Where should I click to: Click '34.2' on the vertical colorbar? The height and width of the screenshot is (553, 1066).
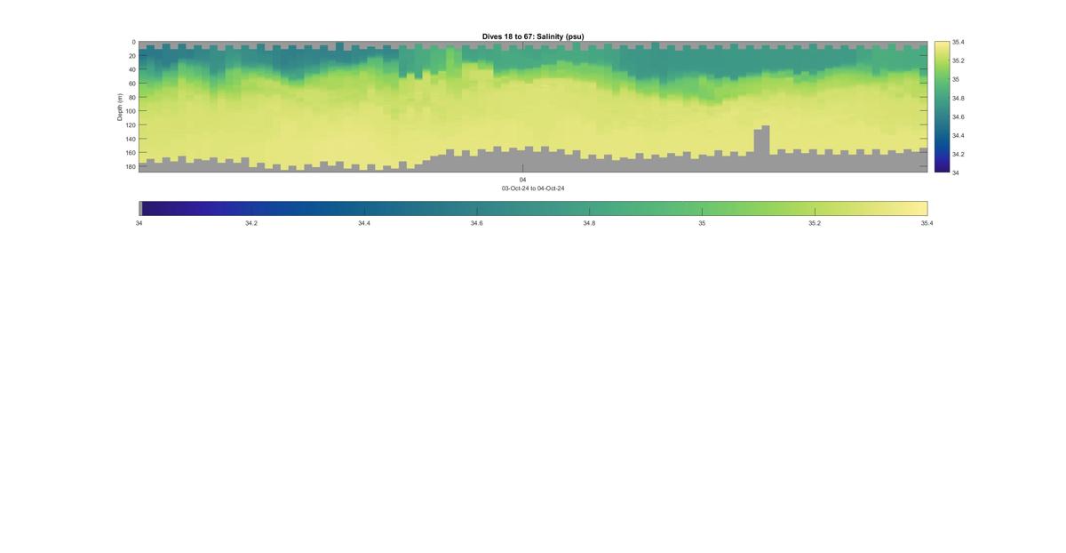click(958, 154)
